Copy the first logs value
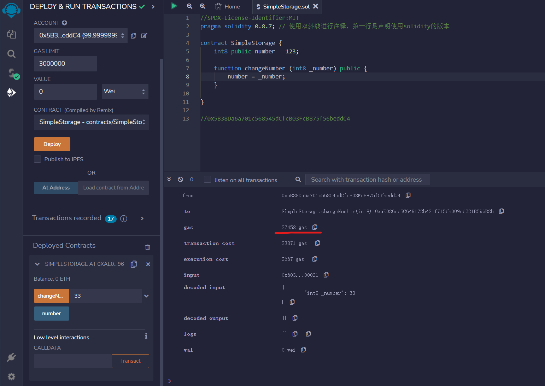 295,334
